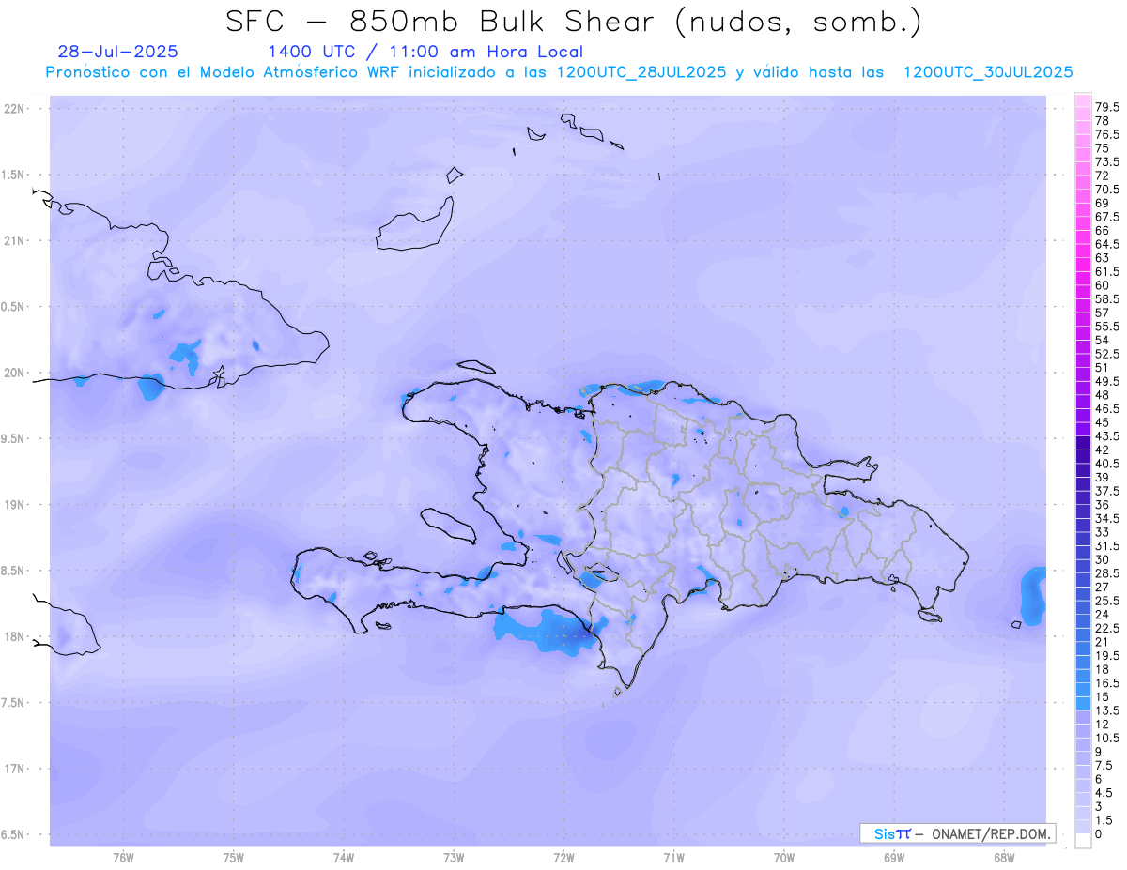This screenshot has width=1127, height=870.
Task: Click the "22N" latitude label
Action: 14,109
